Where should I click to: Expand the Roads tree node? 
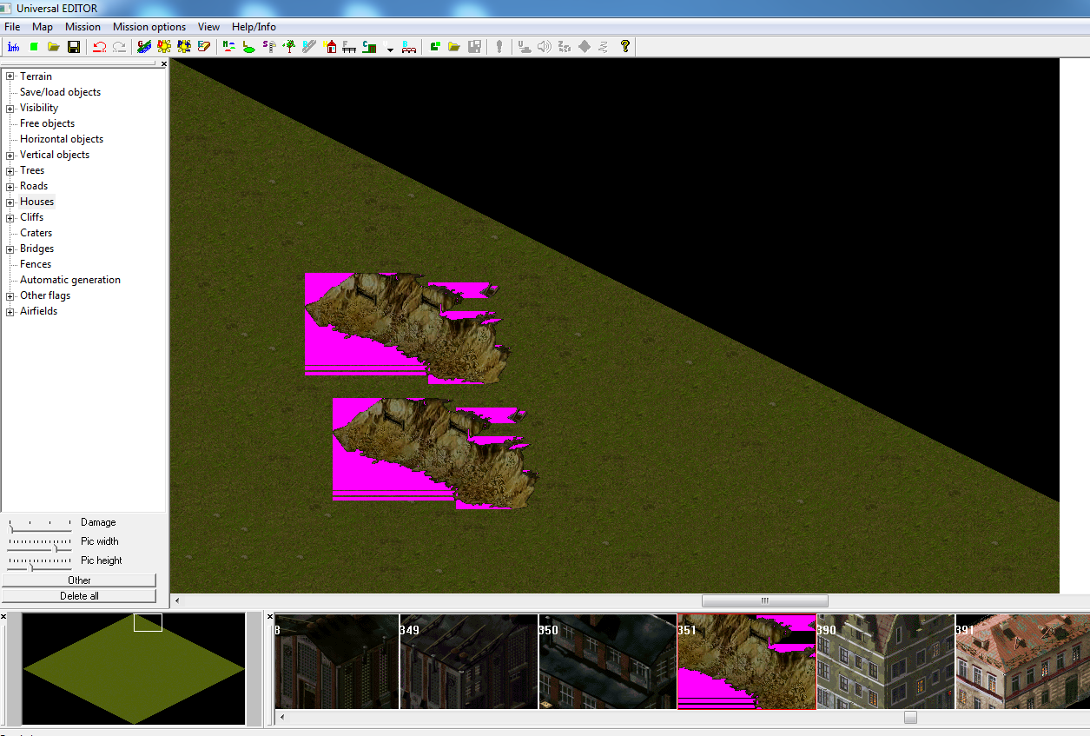click(10, 186)
